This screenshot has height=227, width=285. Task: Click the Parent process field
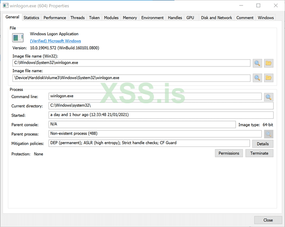coord(155,134)
